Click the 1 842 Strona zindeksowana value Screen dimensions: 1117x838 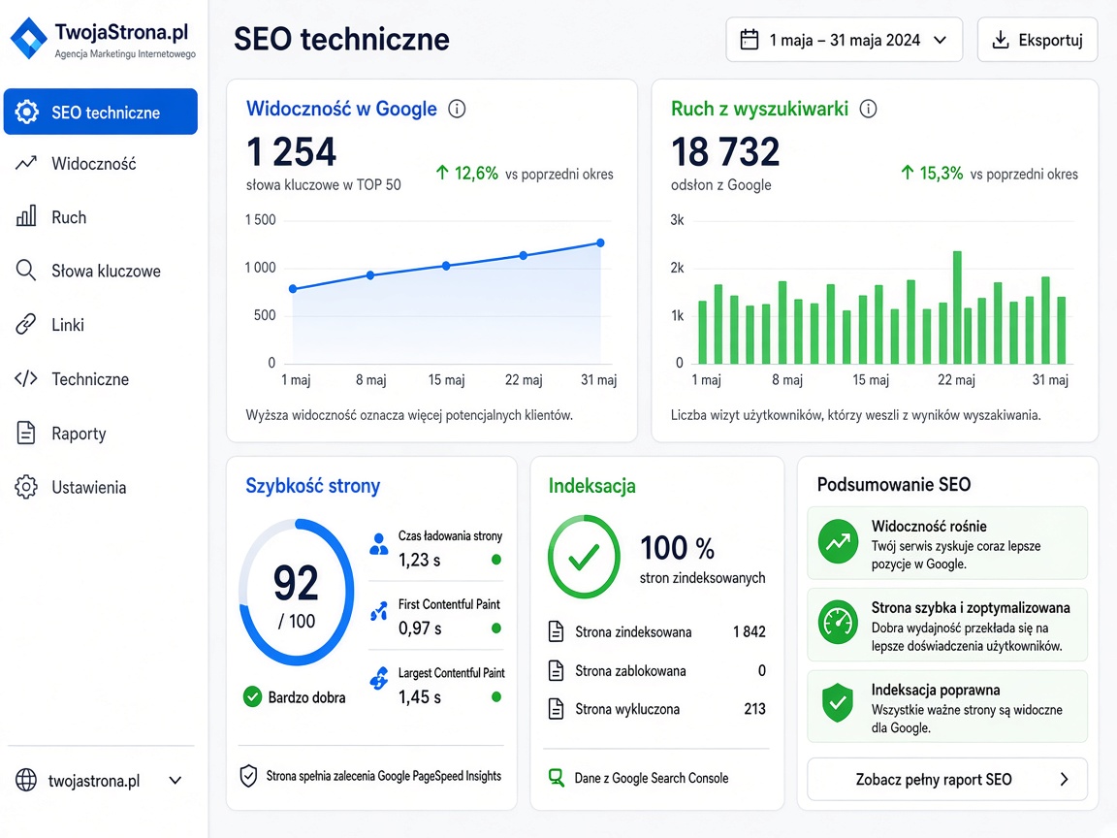[x=750, y=631]
